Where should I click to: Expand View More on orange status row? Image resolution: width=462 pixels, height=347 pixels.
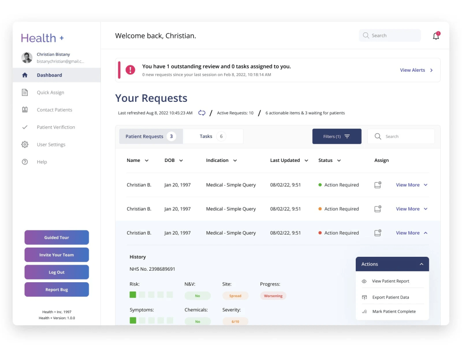[x=412, y=209]
